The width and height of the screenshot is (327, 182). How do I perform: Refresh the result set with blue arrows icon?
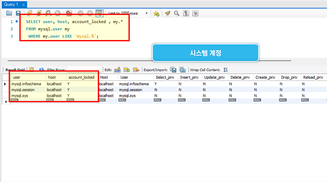click(x=41, y=70)
